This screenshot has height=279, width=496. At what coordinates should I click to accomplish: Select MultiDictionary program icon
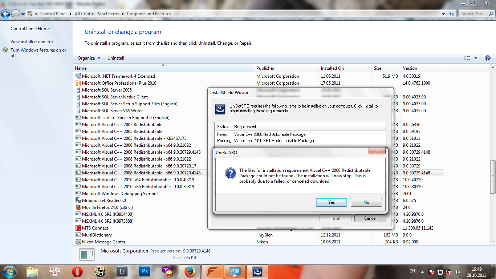pos(78,235)
